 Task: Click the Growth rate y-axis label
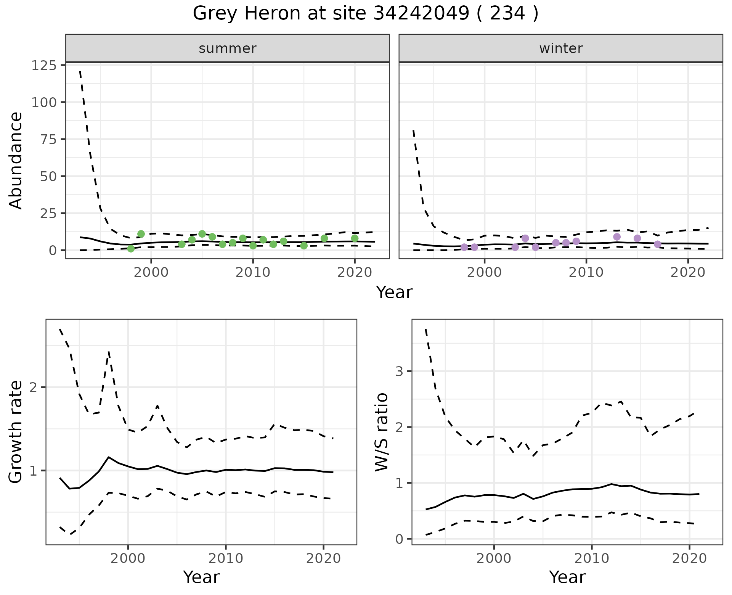click(16, 432)
